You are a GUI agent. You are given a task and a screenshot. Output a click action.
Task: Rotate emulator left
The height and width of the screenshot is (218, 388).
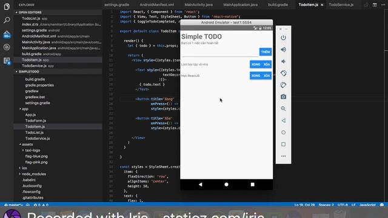[283, 73]
